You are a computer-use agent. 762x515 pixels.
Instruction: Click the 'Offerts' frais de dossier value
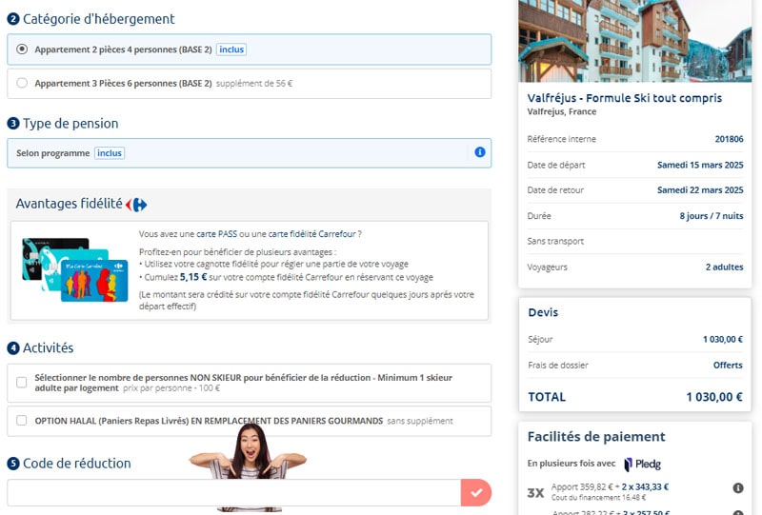pyautogui.click(x=728, y=365)
